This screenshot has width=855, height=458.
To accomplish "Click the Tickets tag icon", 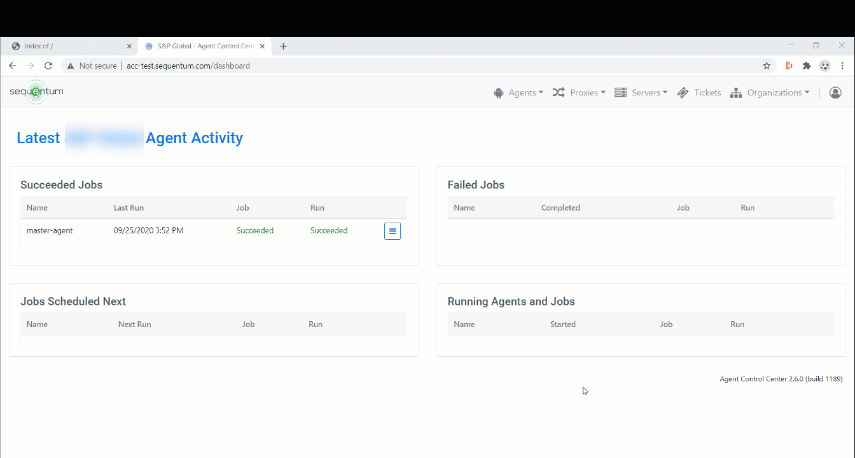I will click(x=683, y=93).
